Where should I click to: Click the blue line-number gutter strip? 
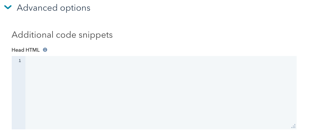(18, 93)
